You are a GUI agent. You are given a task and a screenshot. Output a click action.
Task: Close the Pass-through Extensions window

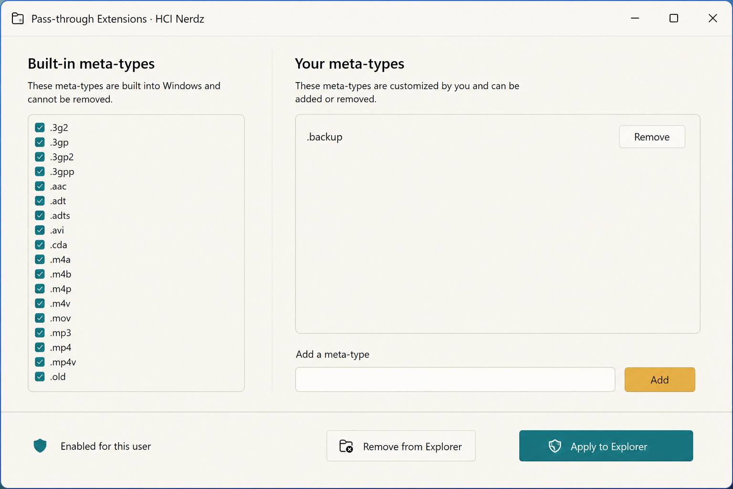(712, 18)
